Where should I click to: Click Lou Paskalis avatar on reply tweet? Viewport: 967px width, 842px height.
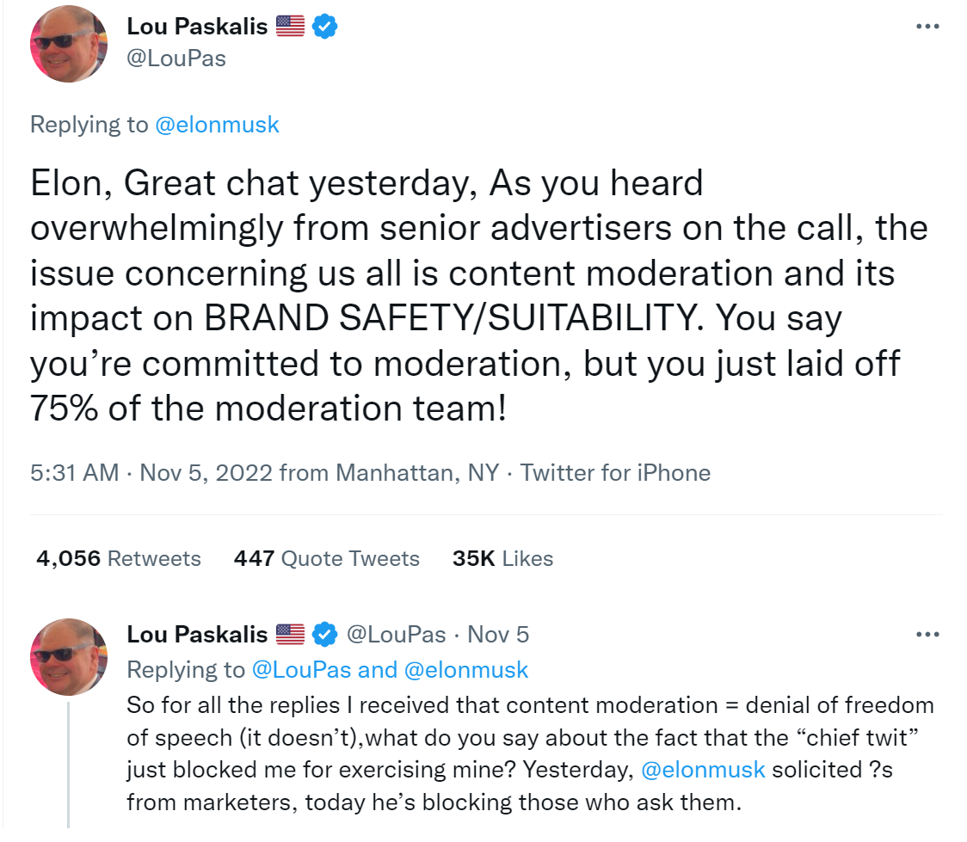pyautogui.click(x=70, y=656)
